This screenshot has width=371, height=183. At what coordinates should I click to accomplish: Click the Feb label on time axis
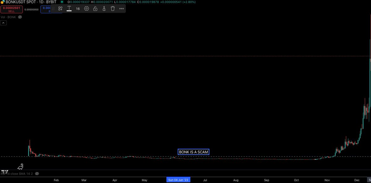pos(56,180)
